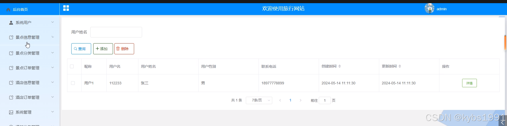Image resolution: width=507 pixels, height=126 pixels.
Task: Click the 联系电话 column header
Action: tap(269, 66)
